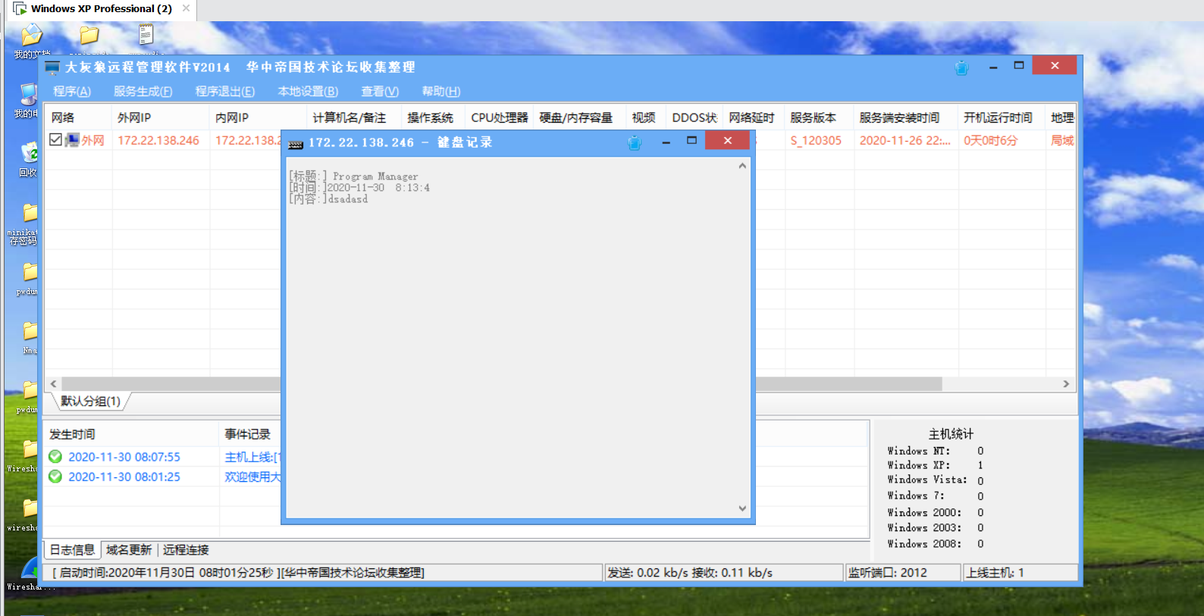Image resolution: width=1204 pixels, height=616 pixels.
Task: Sort by 网络 column header
Action: (79, 117)
